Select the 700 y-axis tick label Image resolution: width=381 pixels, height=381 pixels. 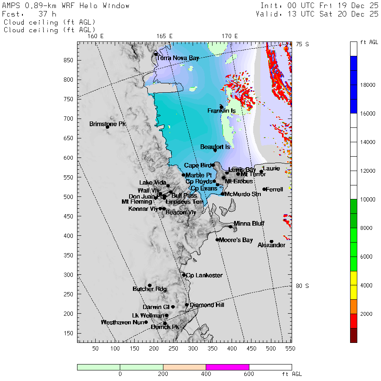pos(68,119)
